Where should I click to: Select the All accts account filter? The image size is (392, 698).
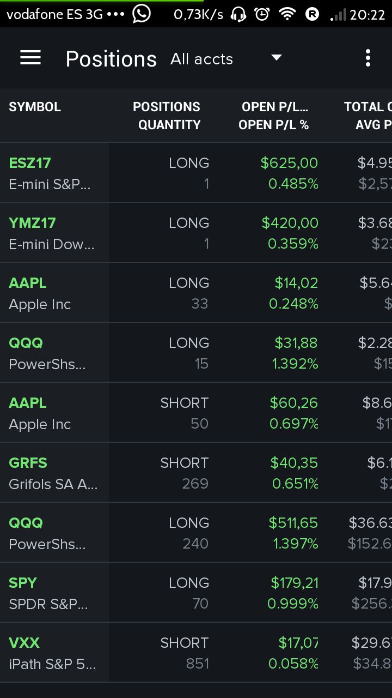202,59
